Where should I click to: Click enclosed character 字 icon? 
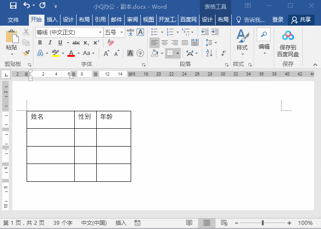pos(140,53)
